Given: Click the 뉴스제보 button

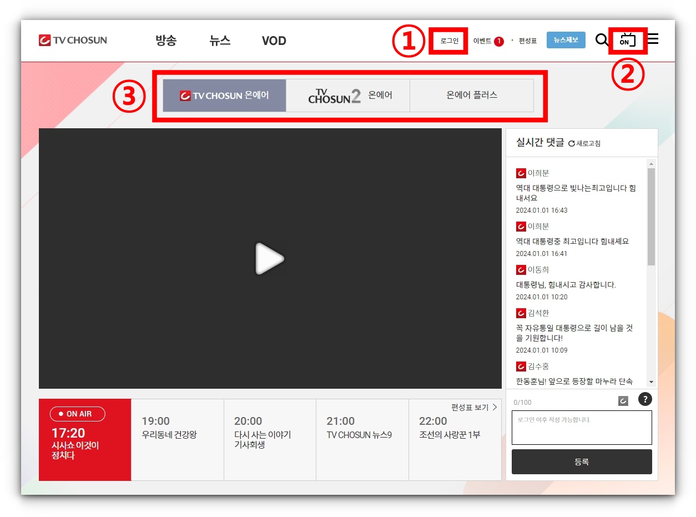Looking at the screenshot, I should pos(566,40).
